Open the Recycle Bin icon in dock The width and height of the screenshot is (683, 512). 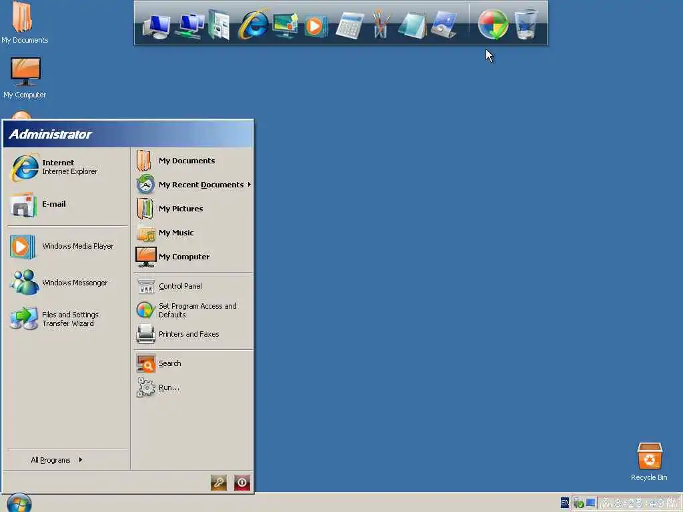[x=526, y=25]
